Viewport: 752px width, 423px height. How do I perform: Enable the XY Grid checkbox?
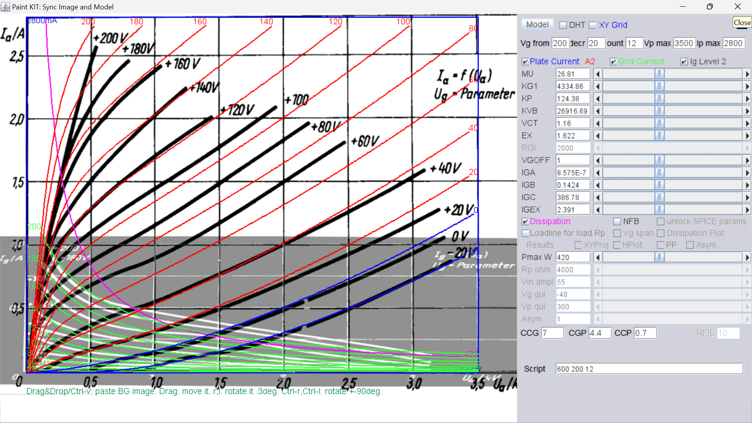pos(593,25)
